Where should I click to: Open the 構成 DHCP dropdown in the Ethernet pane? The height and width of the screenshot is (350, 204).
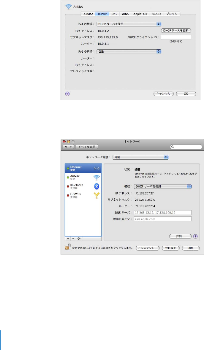tap(162, 186)
